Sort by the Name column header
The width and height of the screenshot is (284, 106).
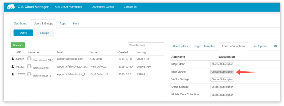(94, 53)
